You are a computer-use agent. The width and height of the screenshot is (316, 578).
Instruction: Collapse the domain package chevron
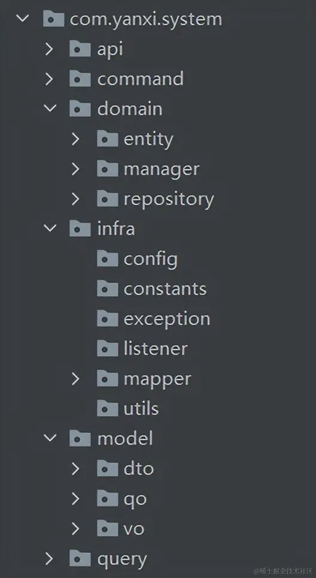[50, 109]
